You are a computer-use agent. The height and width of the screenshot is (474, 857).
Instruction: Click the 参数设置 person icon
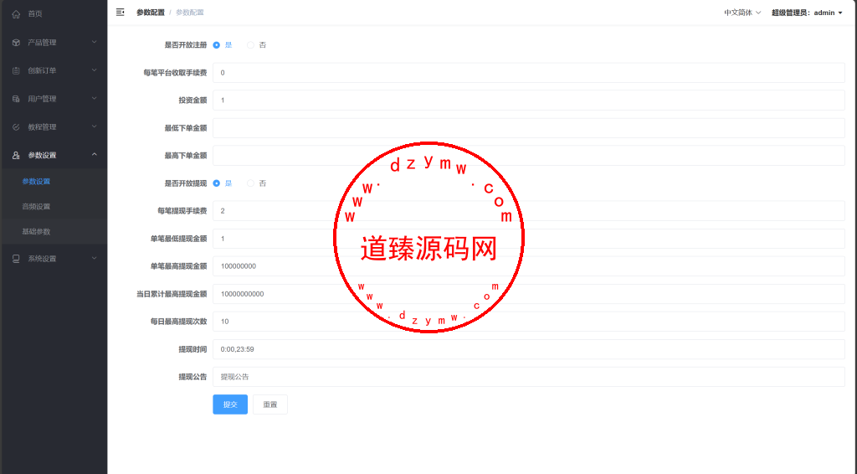(16, 155)
